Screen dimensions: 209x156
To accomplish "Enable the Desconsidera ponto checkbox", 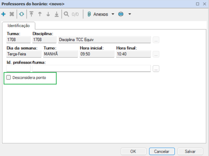I will (8, 77).
